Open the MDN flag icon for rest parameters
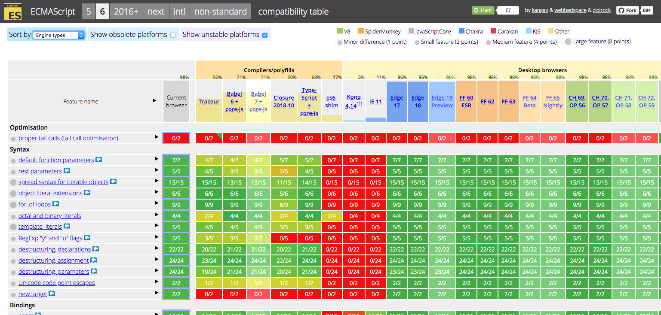Viewport: 661px width, 315px height. click(x=67, y=171)
